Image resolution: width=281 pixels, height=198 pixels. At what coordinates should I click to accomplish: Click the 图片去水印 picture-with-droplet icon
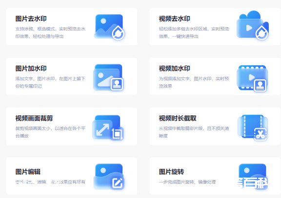[109, 27]
